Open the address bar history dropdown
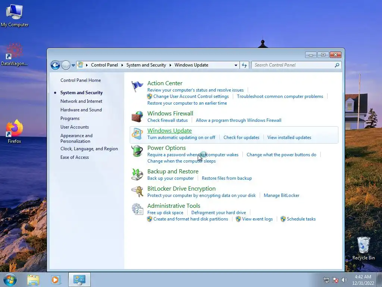The width and height of the screenshot is (382, 287). coord(236,65)
